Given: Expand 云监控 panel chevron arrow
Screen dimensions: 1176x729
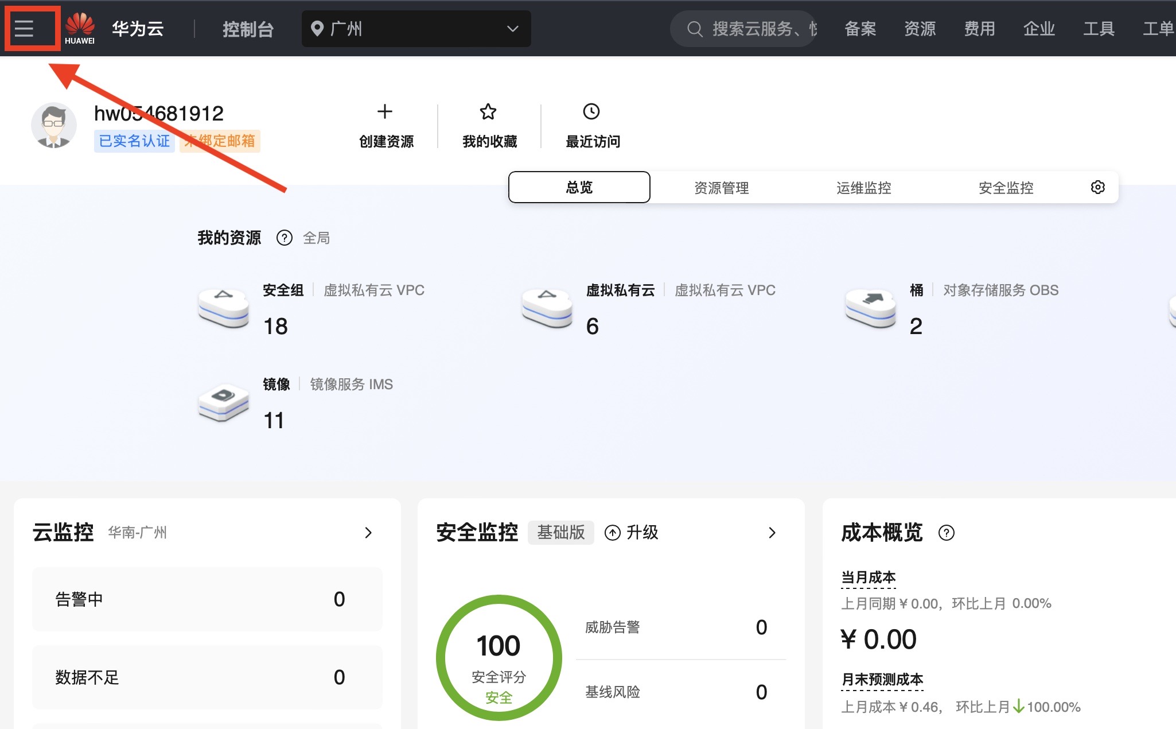Looking at the screenshot, I should (x=368, y=533).
